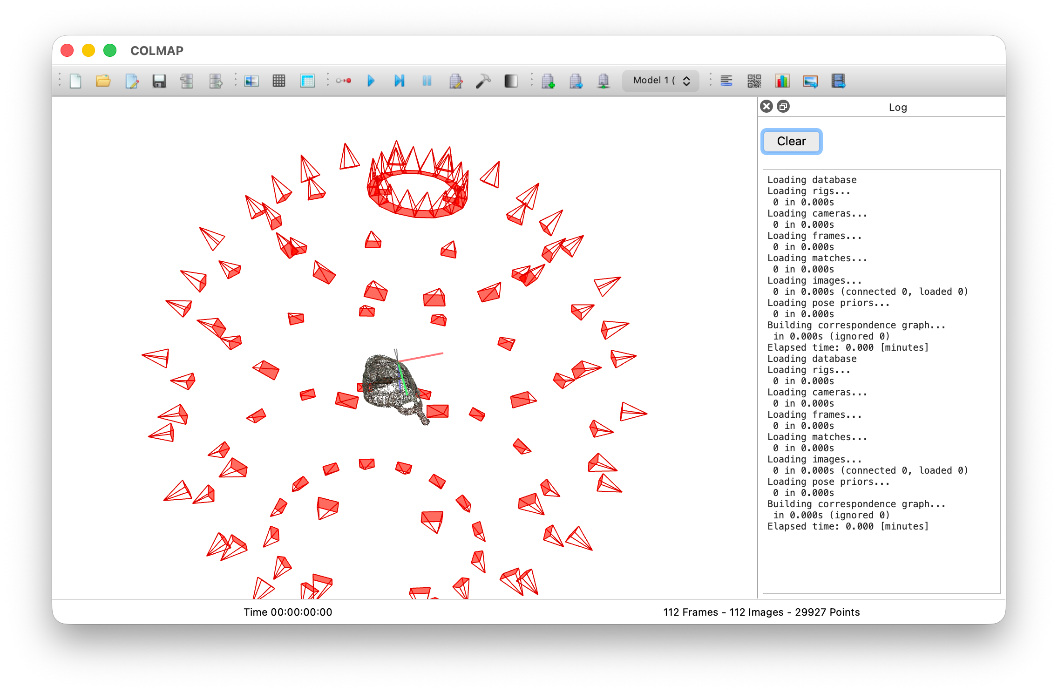1058x693 pixels.
Task: Toggle the log panel visibility
Action: coord(727,81)
